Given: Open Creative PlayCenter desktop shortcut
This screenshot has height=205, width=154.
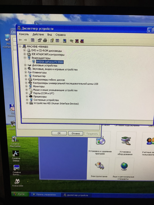Looking at the screenshot, I should (x=15, y=141).
